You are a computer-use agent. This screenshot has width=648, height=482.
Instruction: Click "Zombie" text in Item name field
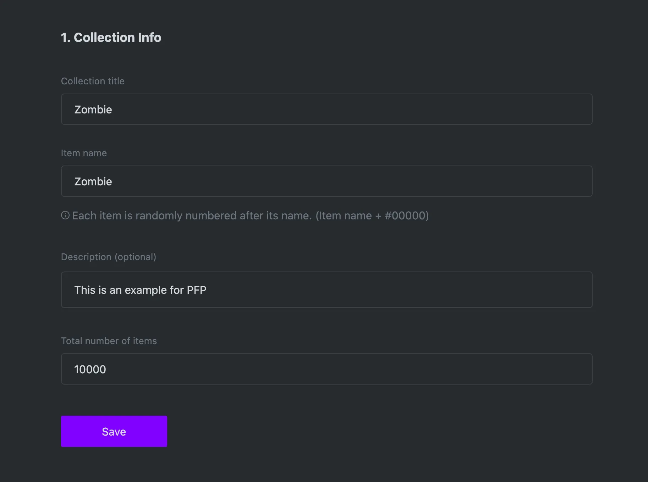pos(93,181)
